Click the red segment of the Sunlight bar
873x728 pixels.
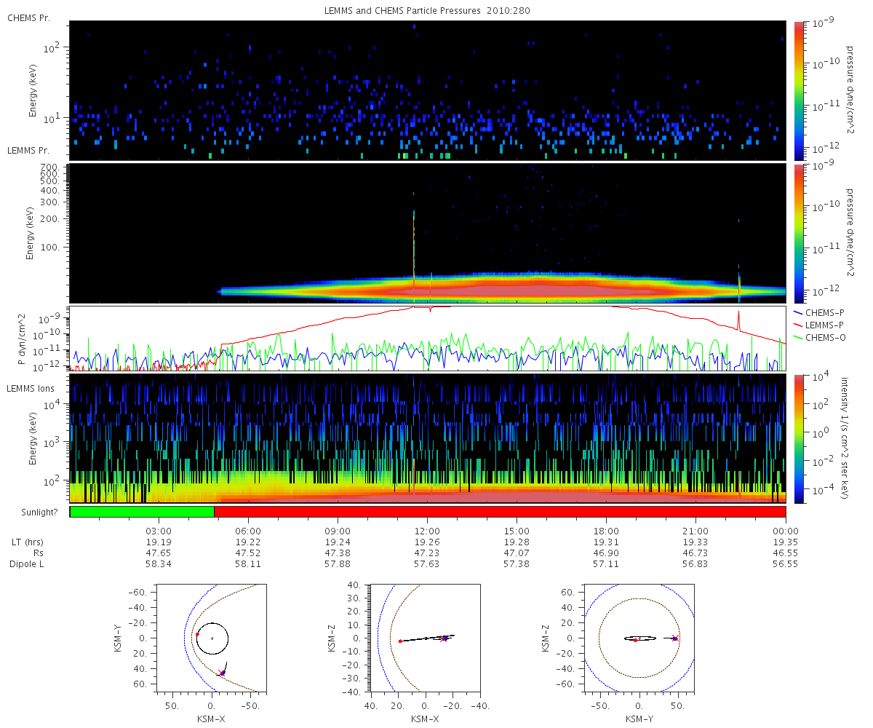pyautogui.click(x=500, y=512)
